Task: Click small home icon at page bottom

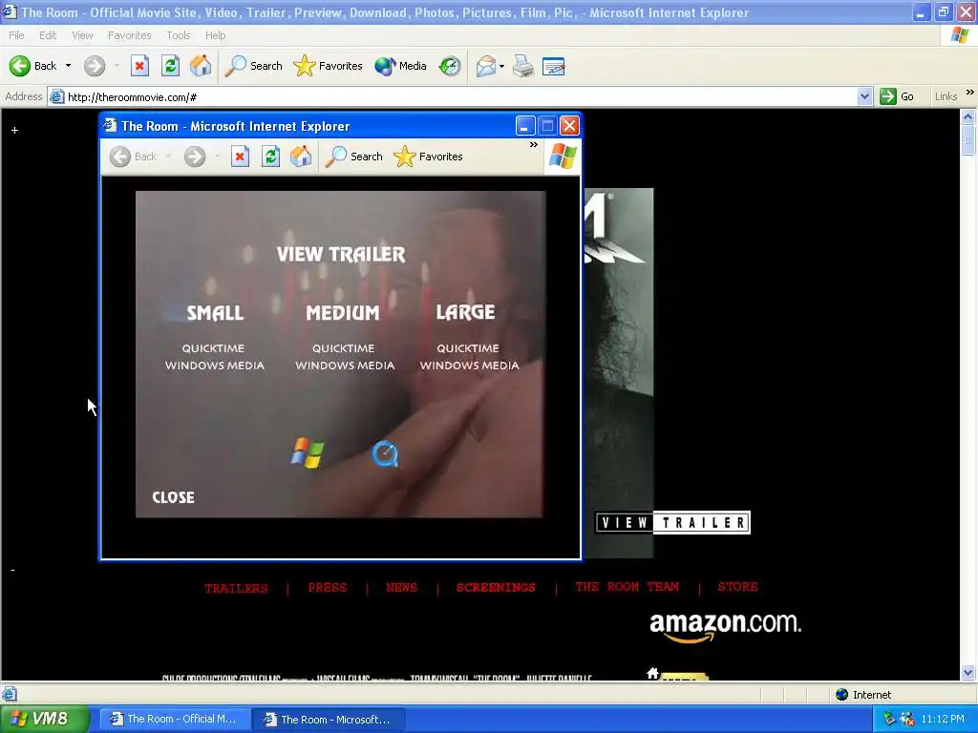Action: click(652, 673)
